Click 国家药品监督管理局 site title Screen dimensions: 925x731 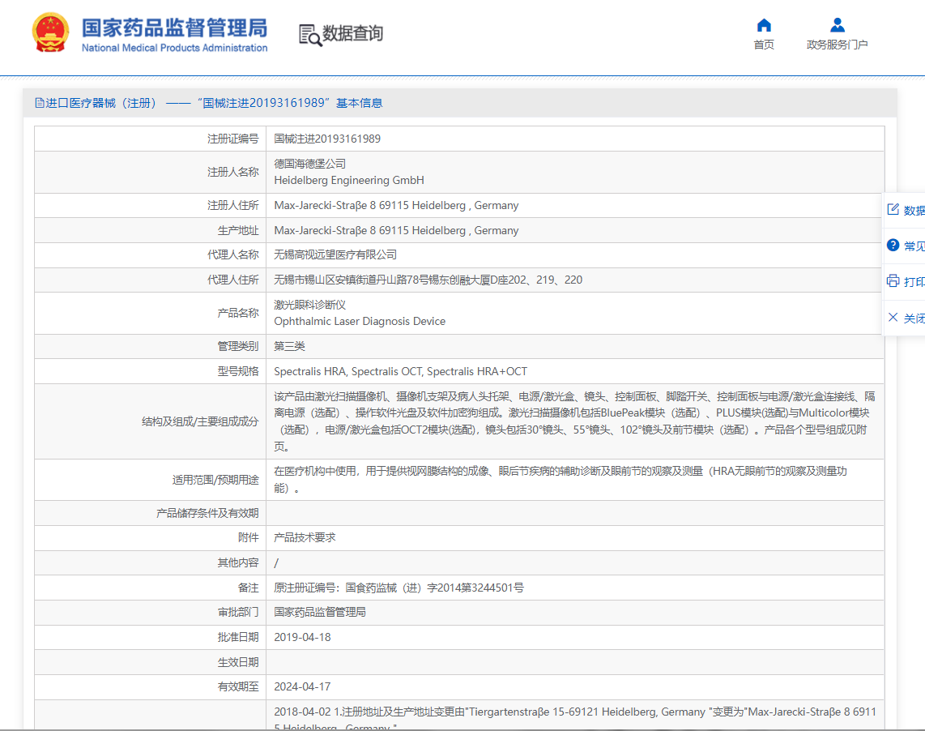point(174,28)
